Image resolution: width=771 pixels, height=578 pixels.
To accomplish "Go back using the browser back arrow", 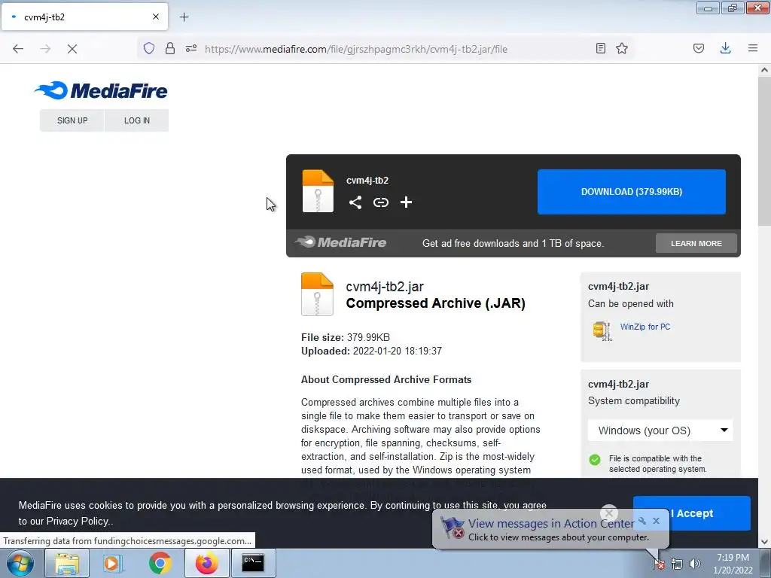I will (18, 49).
